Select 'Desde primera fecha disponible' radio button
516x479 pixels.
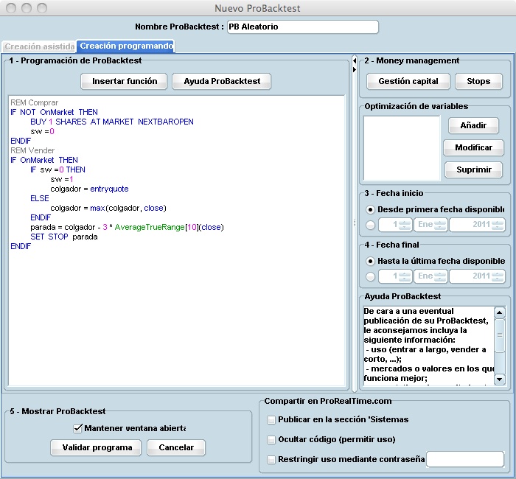(x=370, y=209)
